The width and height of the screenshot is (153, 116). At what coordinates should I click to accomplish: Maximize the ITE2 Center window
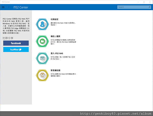144,2
